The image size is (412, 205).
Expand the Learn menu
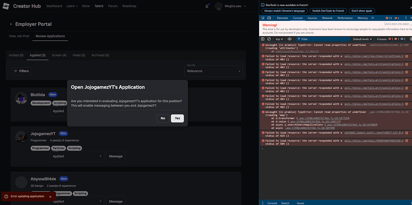[72, 6]
